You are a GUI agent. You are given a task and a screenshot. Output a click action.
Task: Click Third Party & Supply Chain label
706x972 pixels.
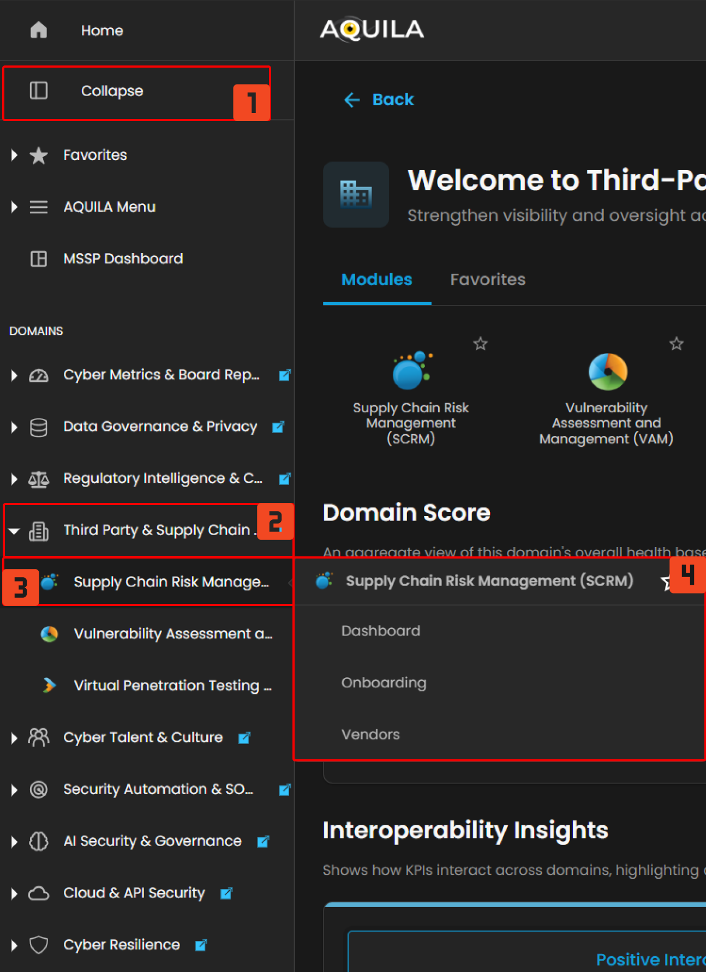point(160,530)
